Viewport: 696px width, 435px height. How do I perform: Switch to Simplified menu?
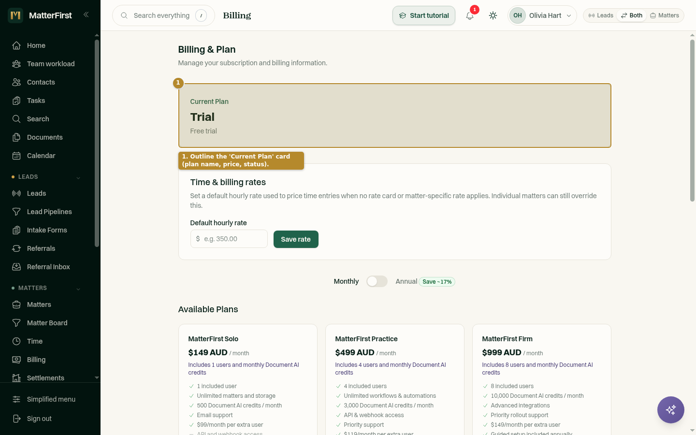[50, 399]
